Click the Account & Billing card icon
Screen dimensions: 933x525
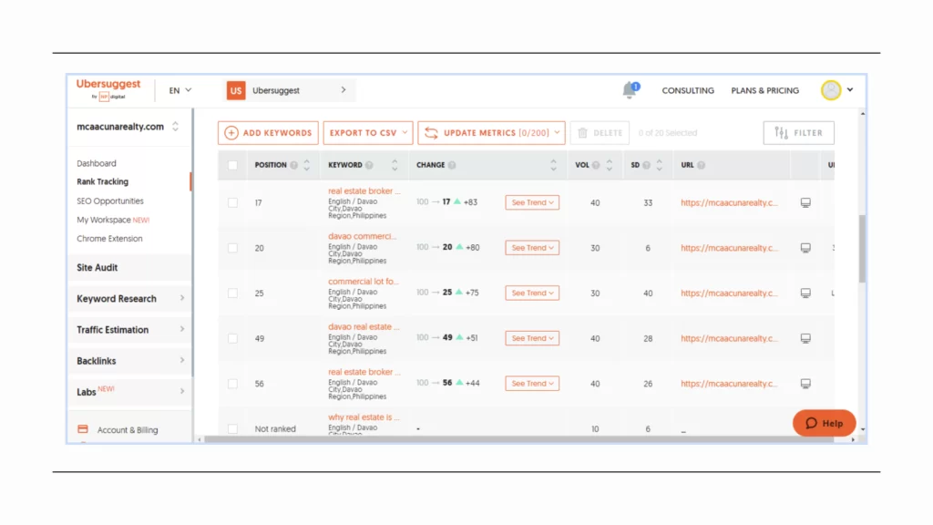(83, 428)
